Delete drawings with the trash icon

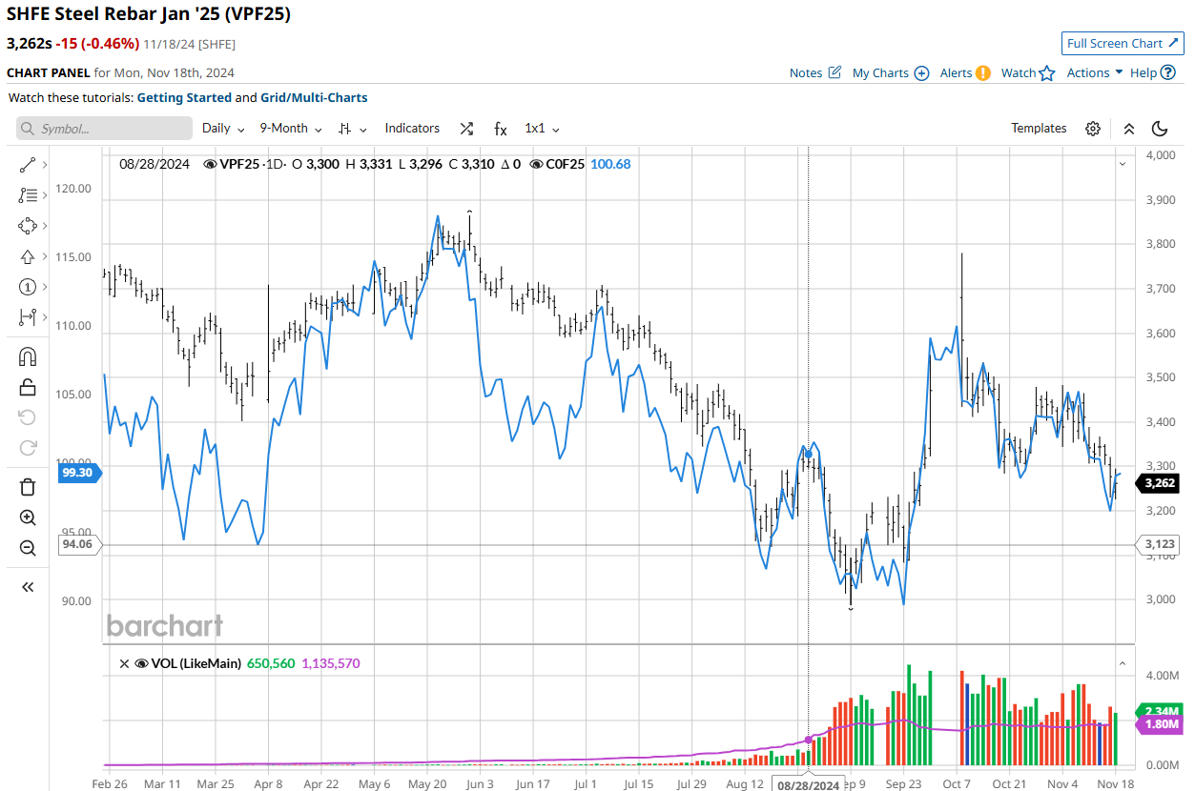coord(28,487)
